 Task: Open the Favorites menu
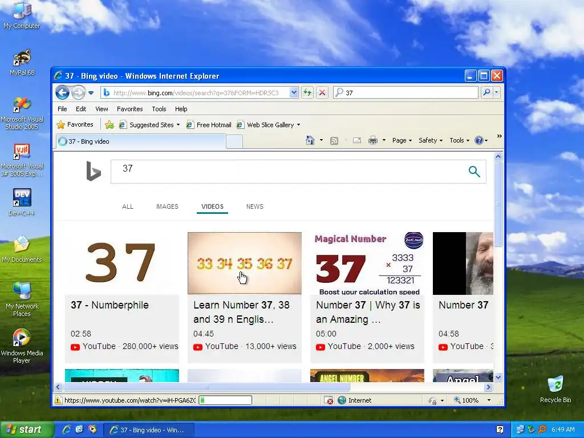tap(129, 109)
